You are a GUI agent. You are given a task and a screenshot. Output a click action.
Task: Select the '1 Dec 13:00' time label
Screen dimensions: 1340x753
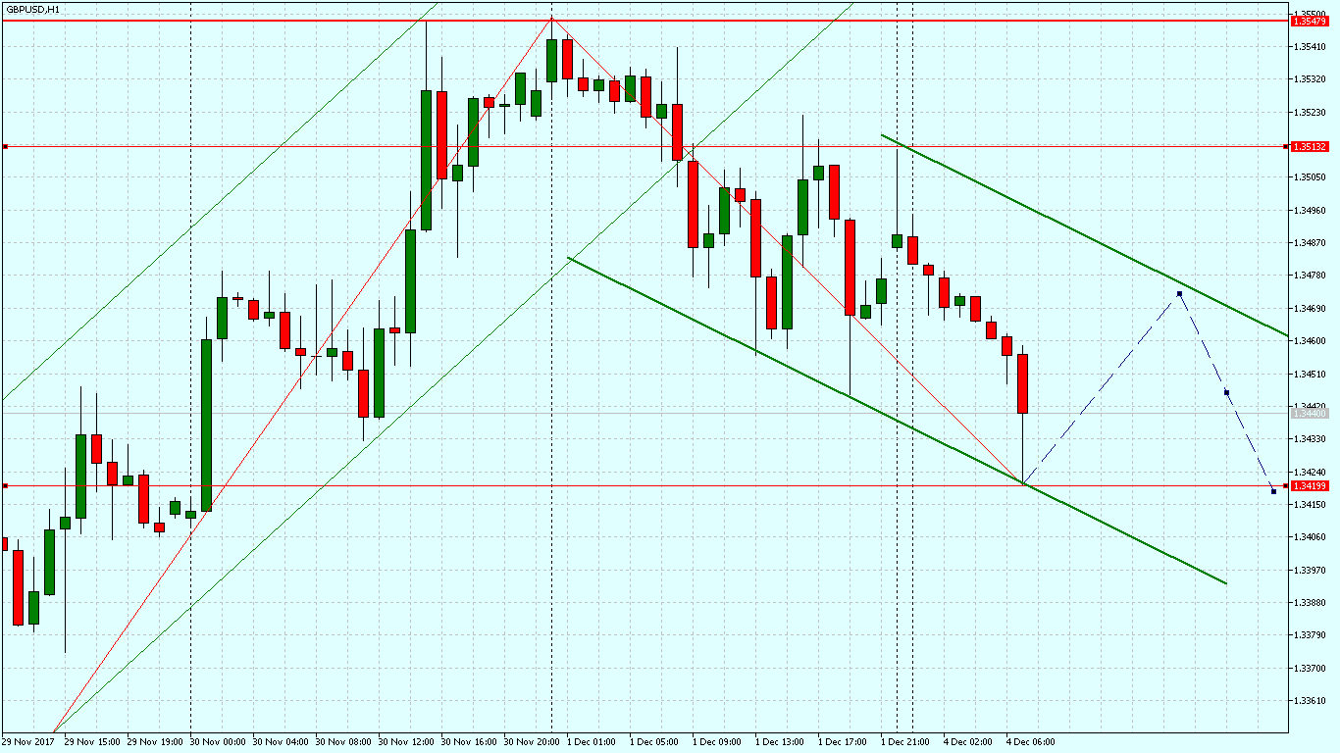780,742
